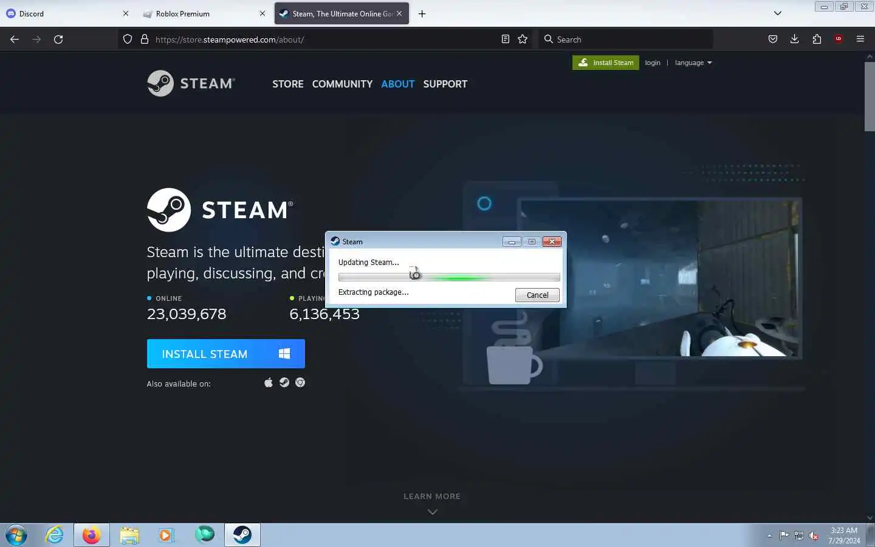The image size is (875, 547).
Task: Click the taskbar clock showing 3:23 AM
Action: click(844, 535)
